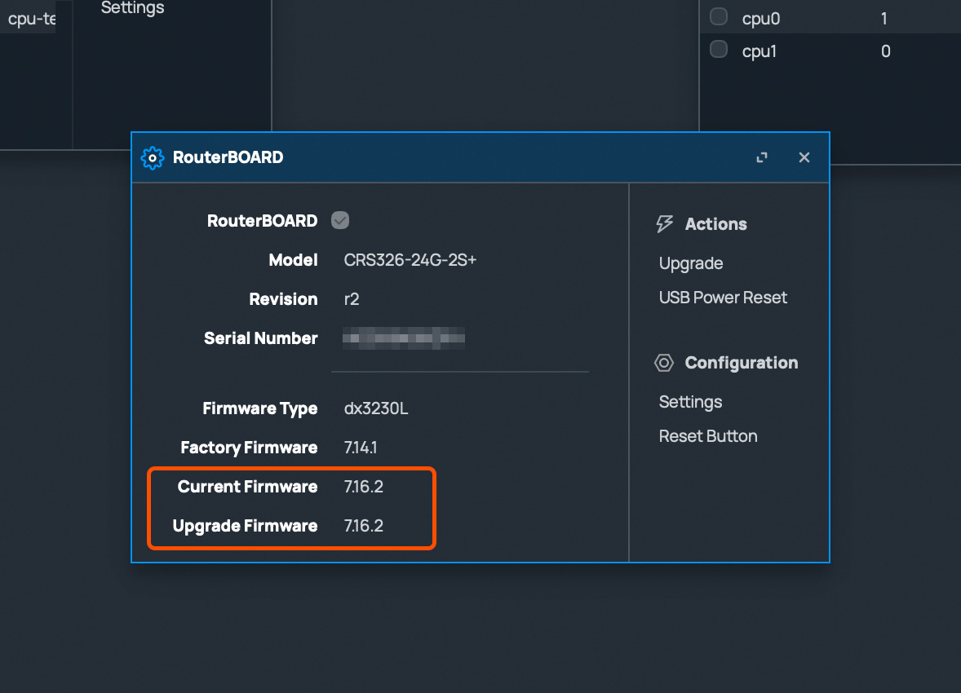This screenshot has width=961, height=693.
Task: Run the Upgrade action
Action: pyautogui.click(x=691, y=263)
